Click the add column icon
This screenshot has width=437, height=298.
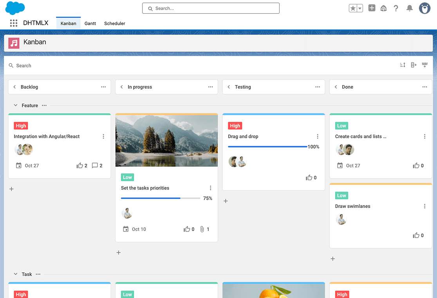[414, 65]
